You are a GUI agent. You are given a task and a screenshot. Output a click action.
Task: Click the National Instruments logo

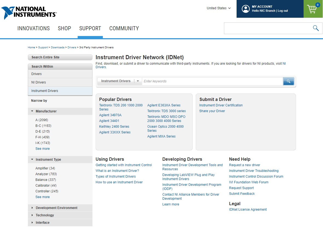click(29, 12)
